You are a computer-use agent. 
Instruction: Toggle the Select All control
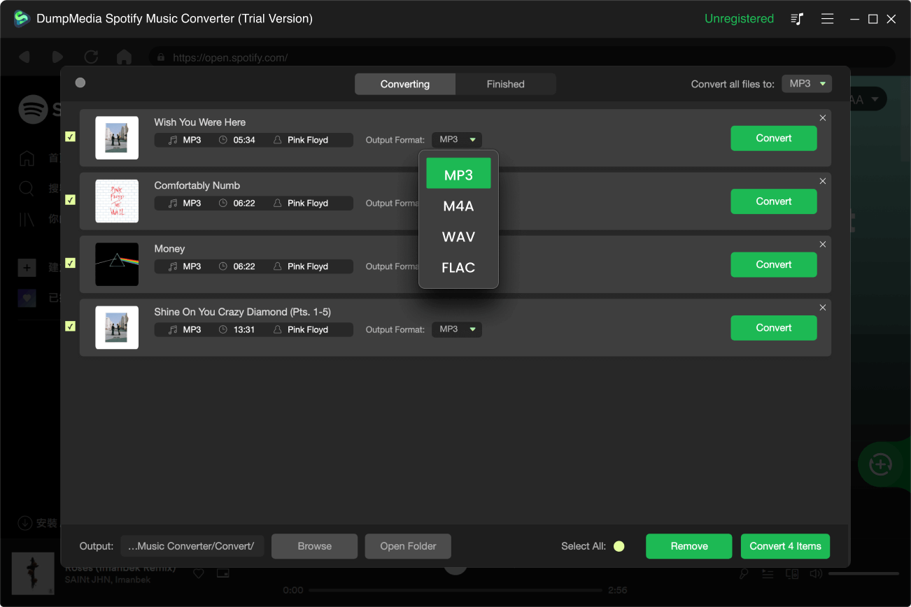click(619, 546)
